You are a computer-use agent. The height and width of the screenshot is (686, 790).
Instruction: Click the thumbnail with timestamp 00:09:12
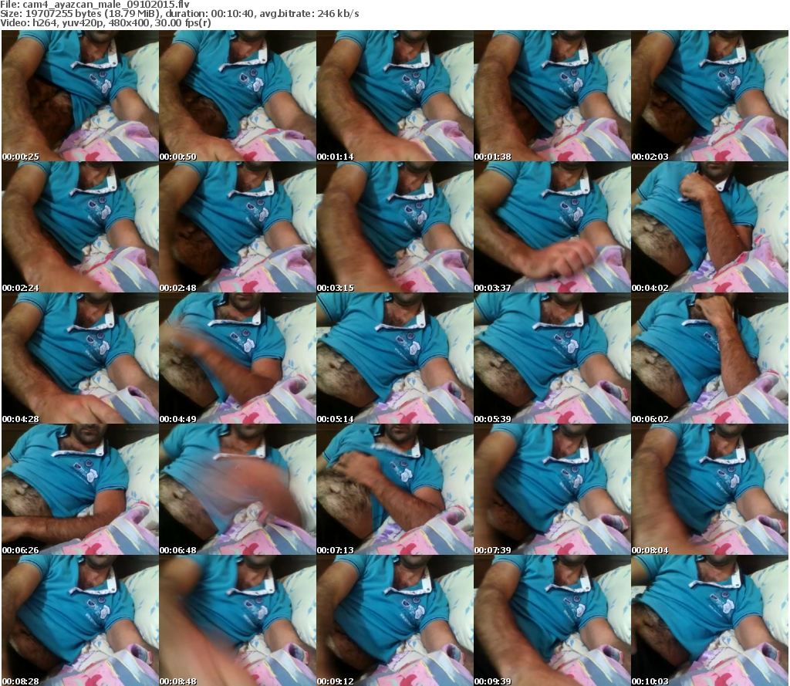(x=394, y=620)
